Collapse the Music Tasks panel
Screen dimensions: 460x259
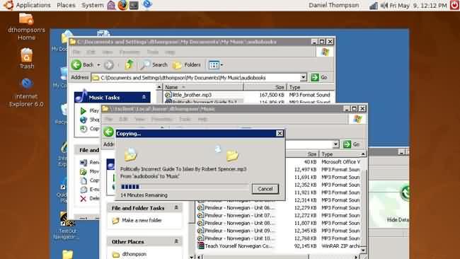[x=144, y=97]
